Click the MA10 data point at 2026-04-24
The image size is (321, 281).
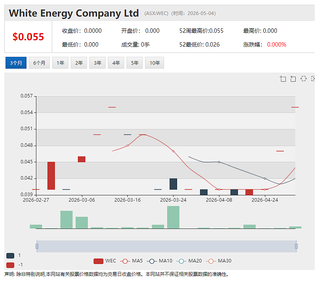point(265,179)
